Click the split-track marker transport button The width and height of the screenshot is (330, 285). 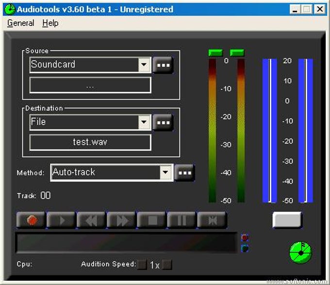pyautogui.click(x=212, y=220)
